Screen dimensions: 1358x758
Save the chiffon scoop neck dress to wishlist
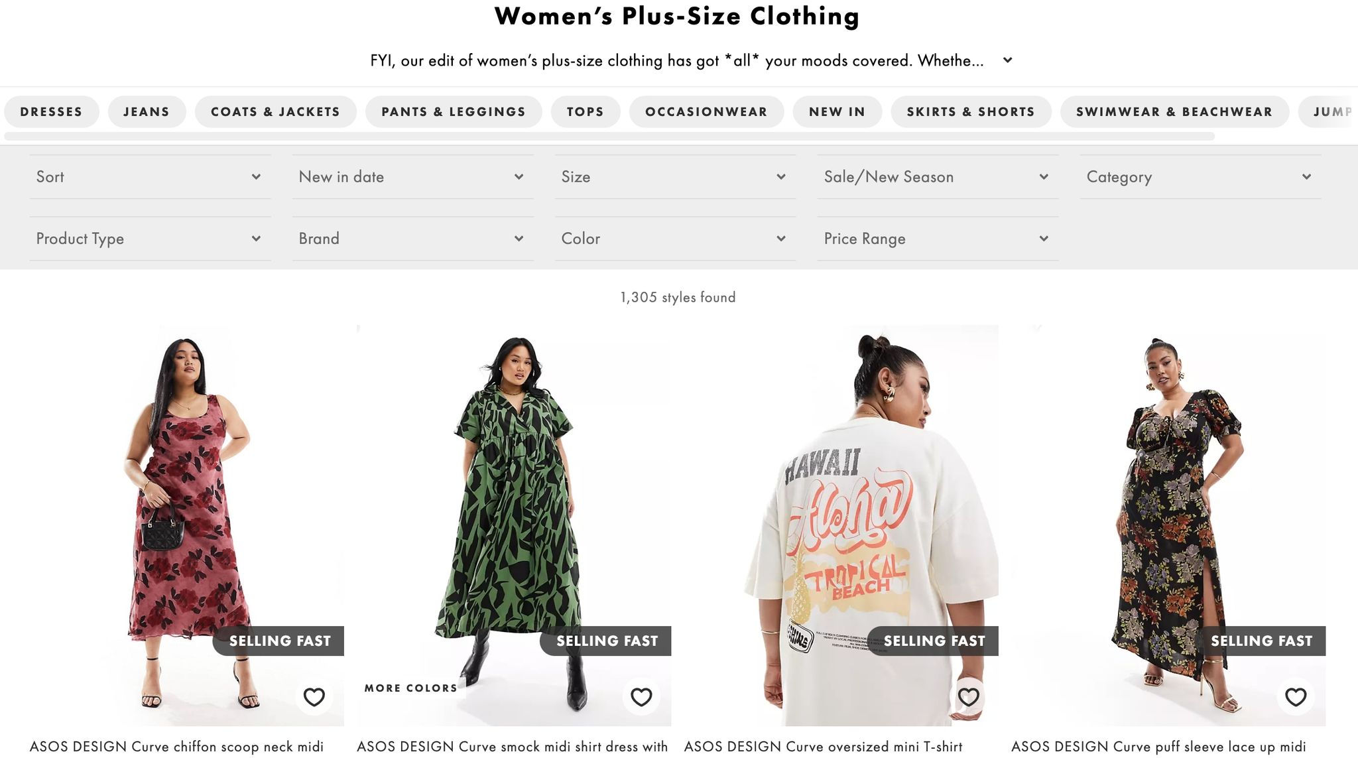(x=314, y=697)
